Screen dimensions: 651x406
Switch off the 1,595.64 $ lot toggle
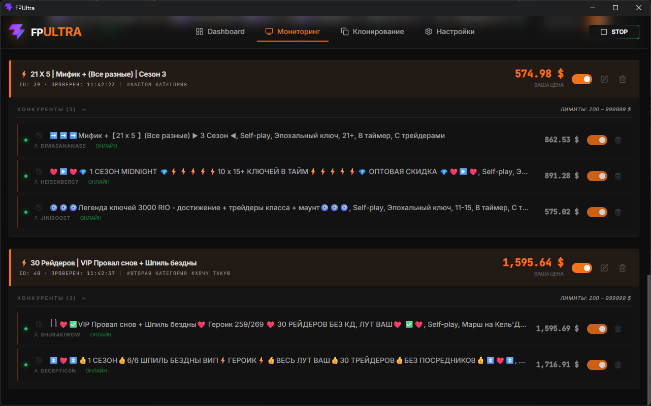click(x=582, y=268)
